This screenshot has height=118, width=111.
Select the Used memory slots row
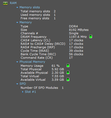38,15
